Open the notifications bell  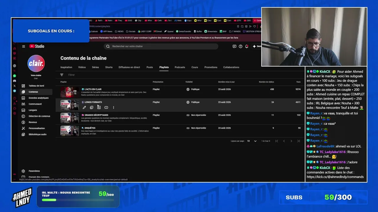coord(247,46)
